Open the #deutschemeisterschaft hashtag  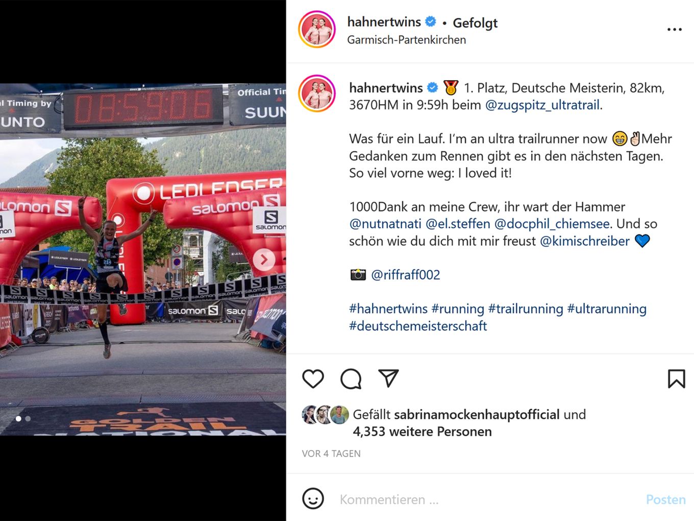click(x=418, y=326)
